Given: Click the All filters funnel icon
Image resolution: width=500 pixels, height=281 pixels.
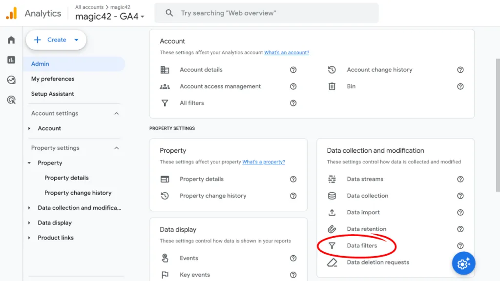Looking at the screenshot, I should click(x=165, y=103).
